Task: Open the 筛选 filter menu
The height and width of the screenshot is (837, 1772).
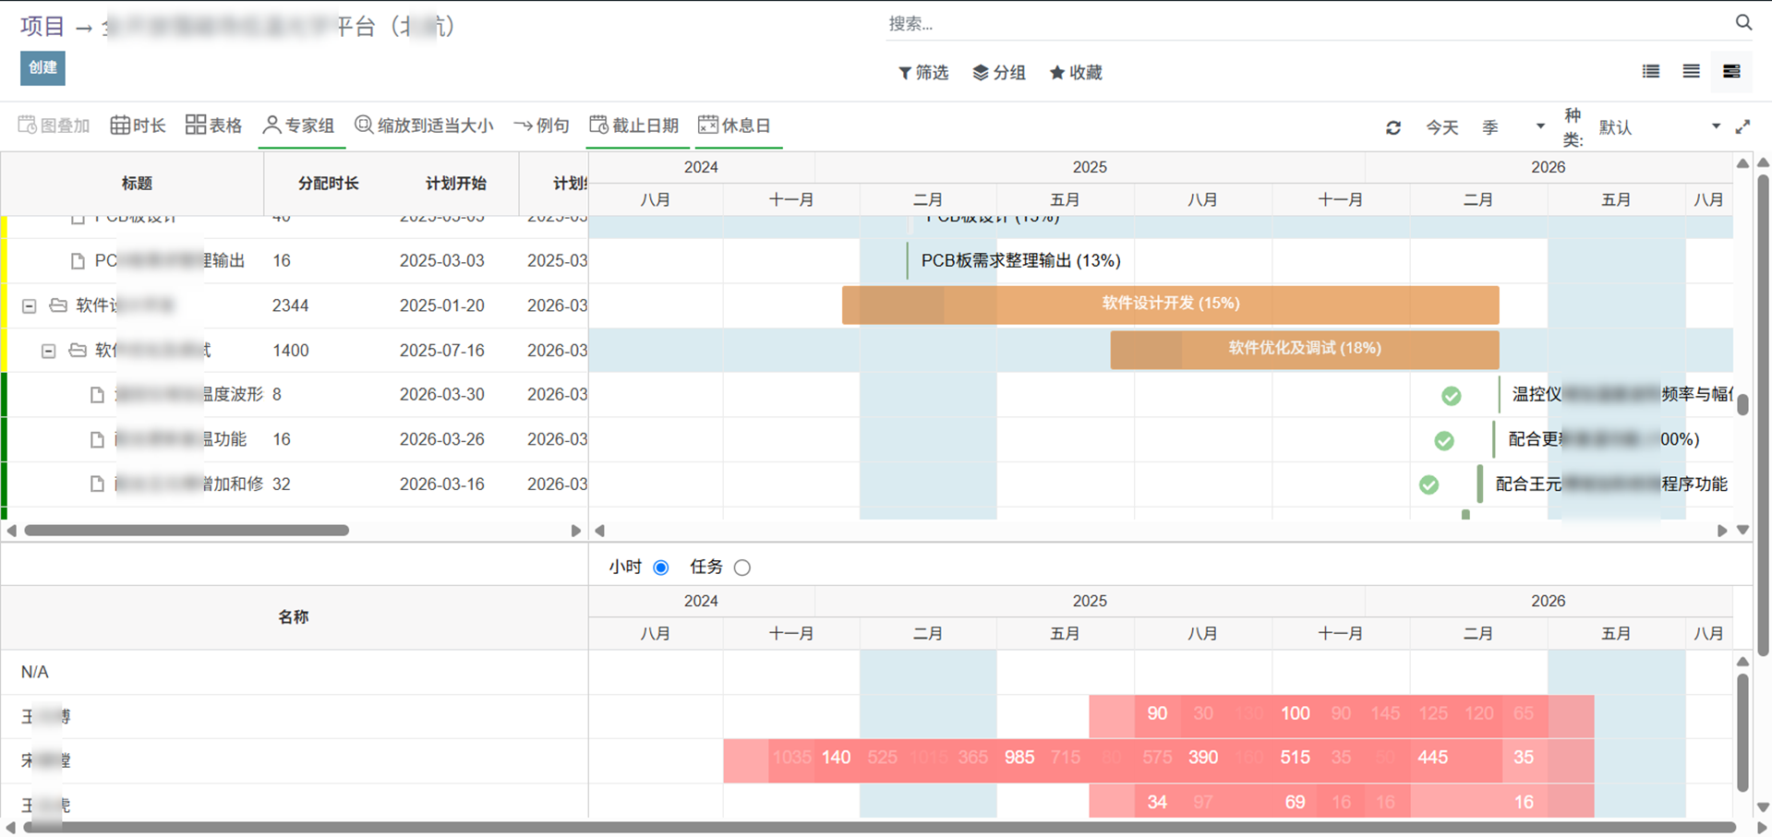Action: pyautogui.click(x=923, y=72)
